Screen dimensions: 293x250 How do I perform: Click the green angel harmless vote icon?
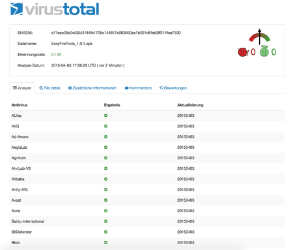(264, 52)
